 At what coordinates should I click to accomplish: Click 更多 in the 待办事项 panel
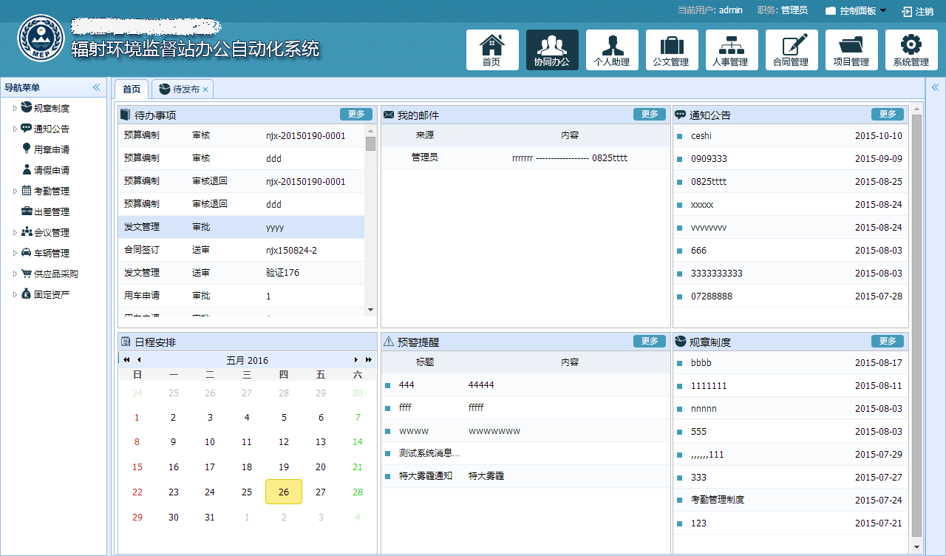click(x=356, y=115)
